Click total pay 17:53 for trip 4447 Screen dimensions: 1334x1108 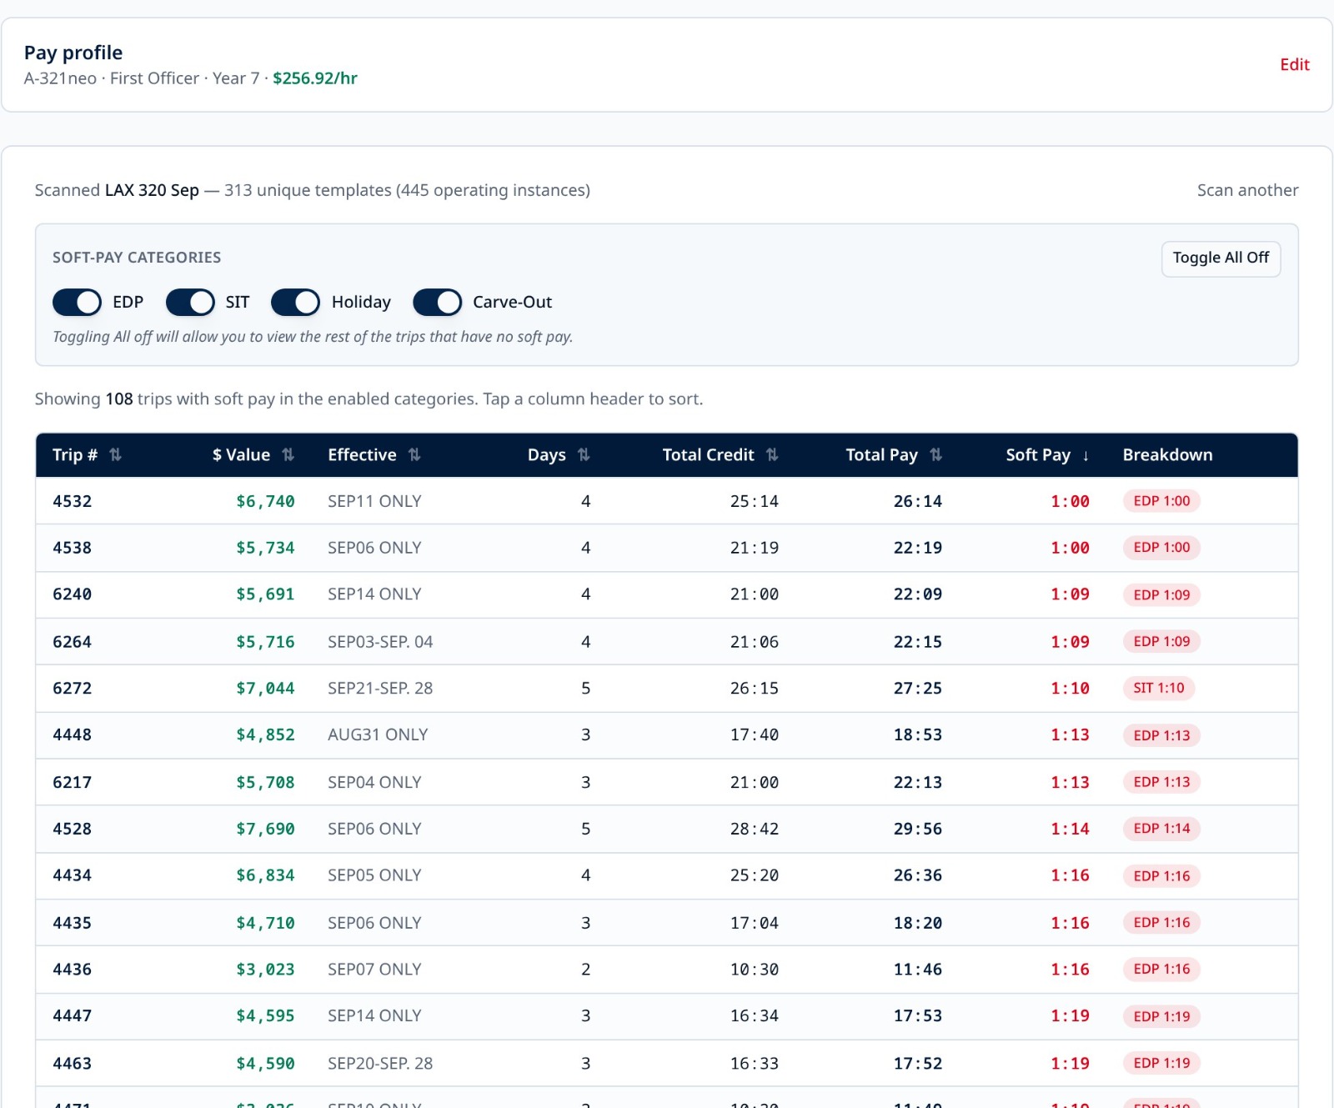tap(917, 1016)
